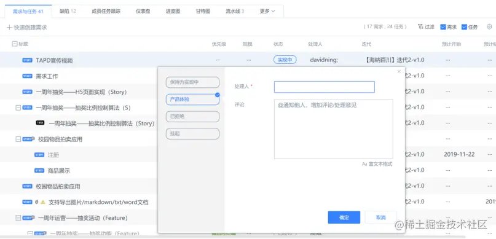The image size is (496, 239).
Task: Collapse the parent 校园物品拍卖应用 tree row
Action: [x=18, y=139]
